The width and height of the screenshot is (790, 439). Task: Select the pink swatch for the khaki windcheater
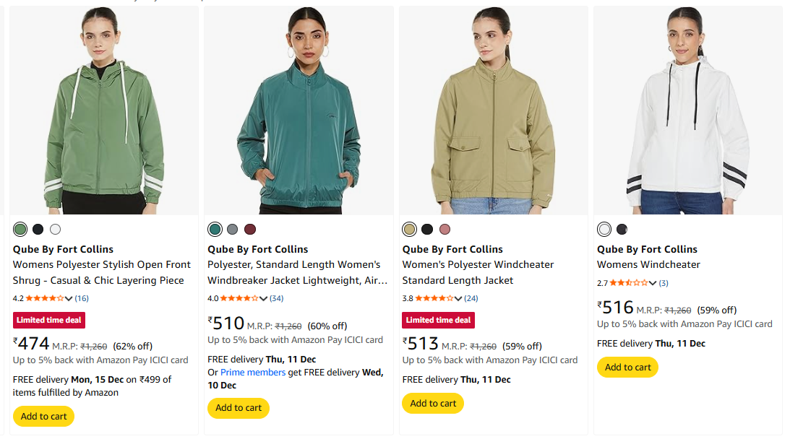pos(445,230)
